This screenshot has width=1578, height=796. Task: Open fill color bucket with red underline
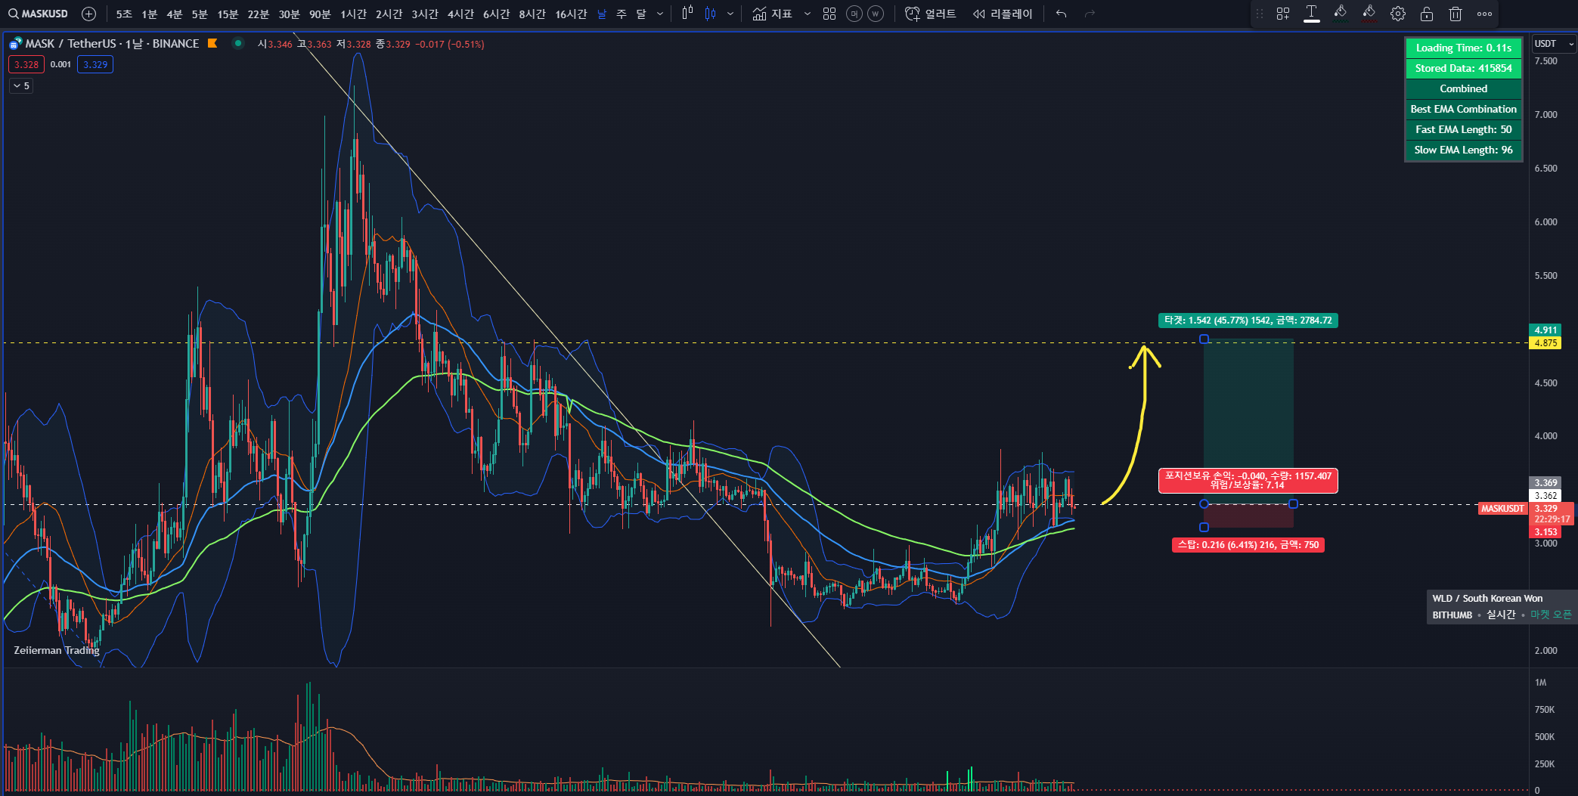[x=1369, y=14]
